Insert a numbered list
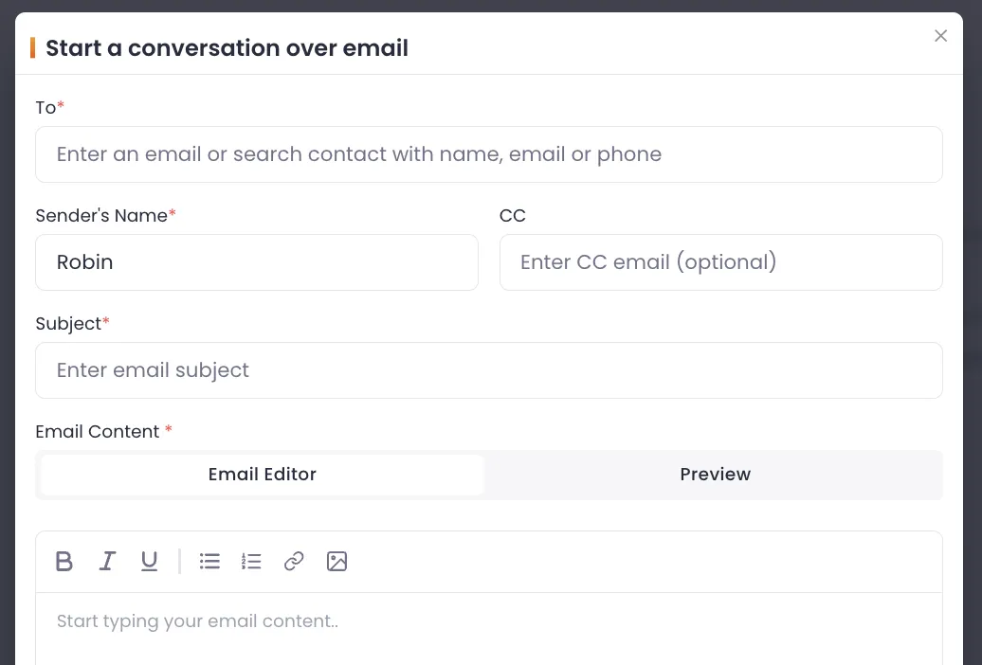Image resolution: width=982 pixels, height=665 pixels. point(251,561)
